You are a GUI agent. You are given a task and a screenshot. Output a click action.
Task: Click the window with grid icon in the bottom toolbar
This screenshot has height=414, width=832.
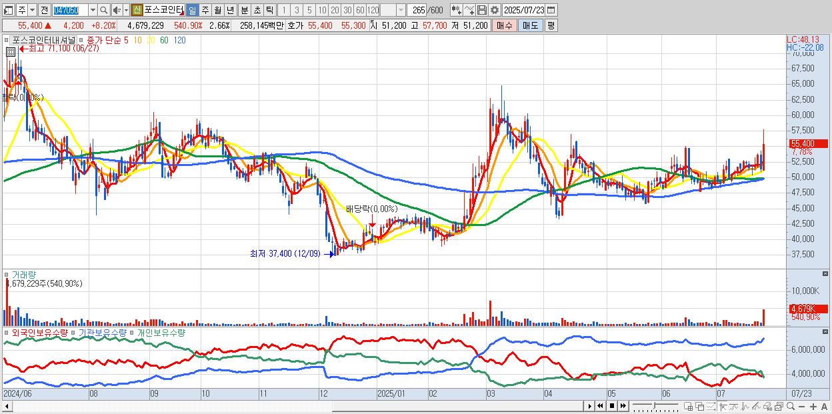688,405
